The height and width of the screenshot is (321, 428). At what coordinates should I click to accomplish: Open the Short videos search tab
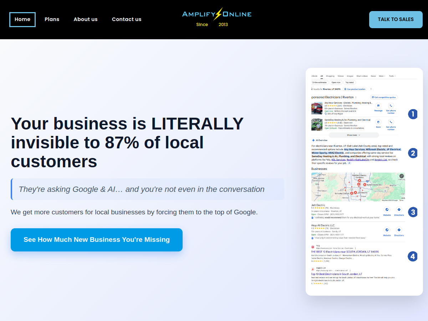362,76
